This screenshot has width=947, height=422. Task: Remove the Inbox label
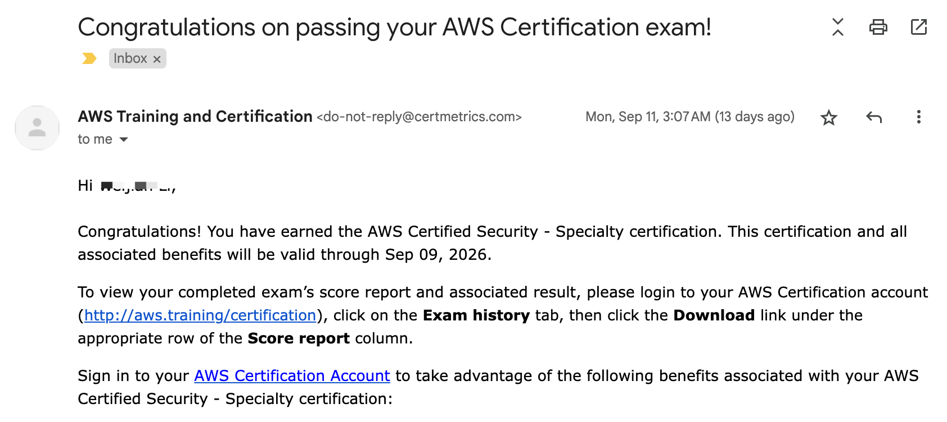[157, 59]
